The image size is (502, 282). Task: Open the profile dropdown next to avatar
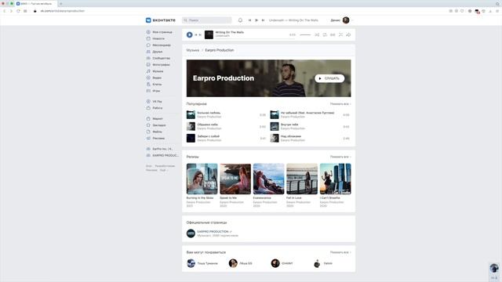click(x=352, y=20)
